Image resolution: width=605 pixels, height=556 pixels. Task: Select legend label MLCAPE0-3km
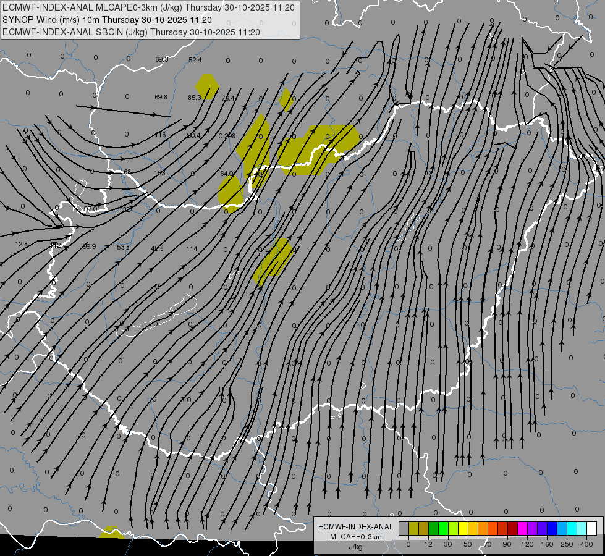click(356, 537)
